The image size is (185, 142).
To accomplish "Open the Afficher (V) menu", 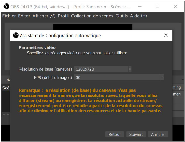I will tap(44, 16).
